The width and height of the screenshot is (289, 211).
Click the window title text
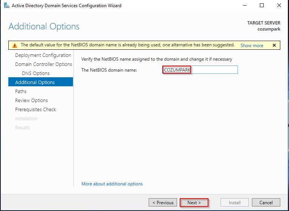point(67,6)
